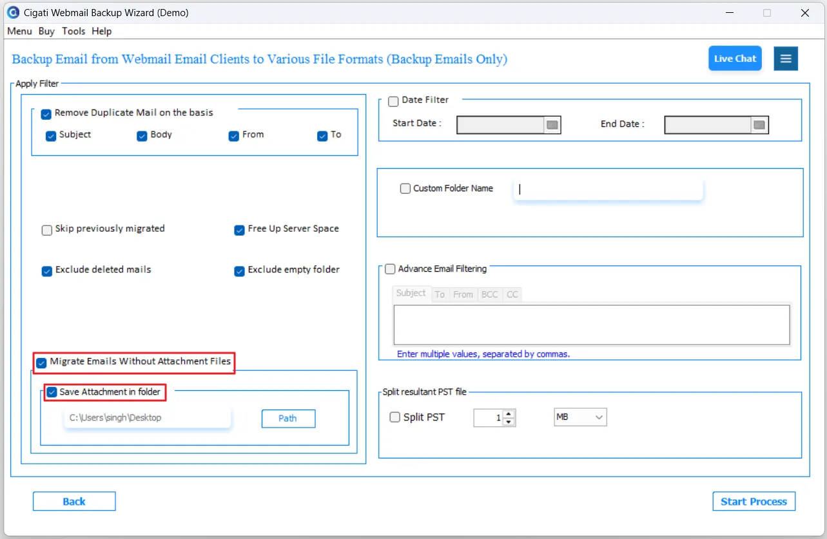Open the hamburger menu icon
The width and height of the screenshot is (827, 539).
pyautogui.click(x=786, y=59)
